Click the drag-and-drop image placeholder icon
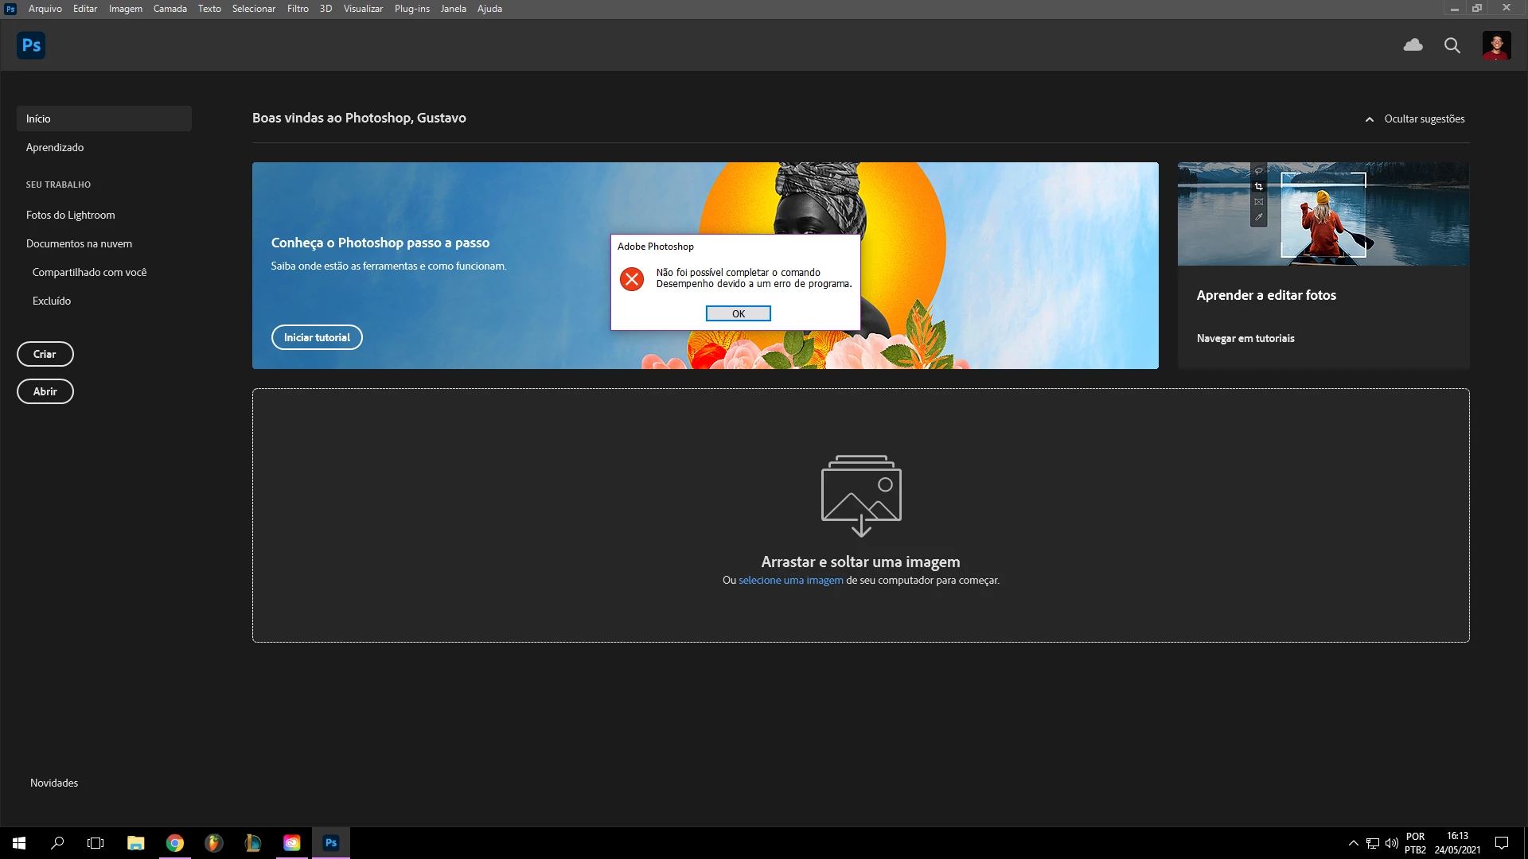The width and height of the screenshot is (1528, 859). point(861,496)
